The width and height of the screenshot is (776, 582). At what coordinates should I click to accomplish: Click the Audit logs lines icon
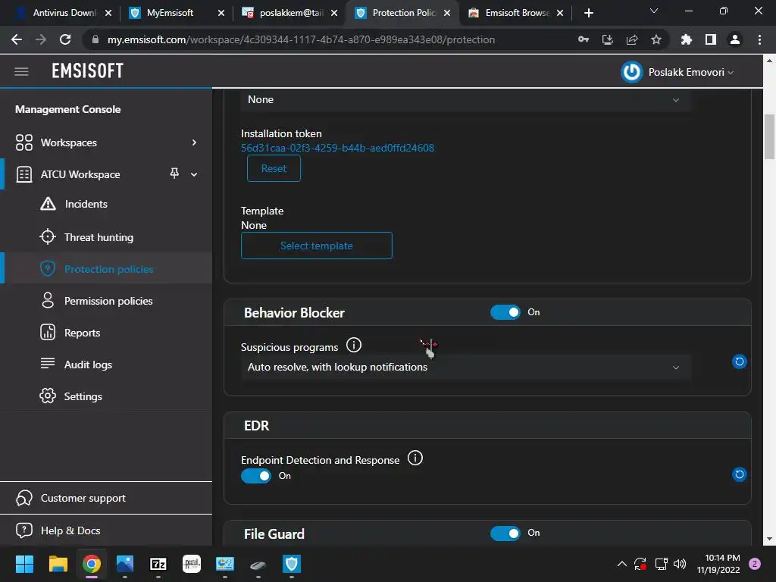coord(48,364)
